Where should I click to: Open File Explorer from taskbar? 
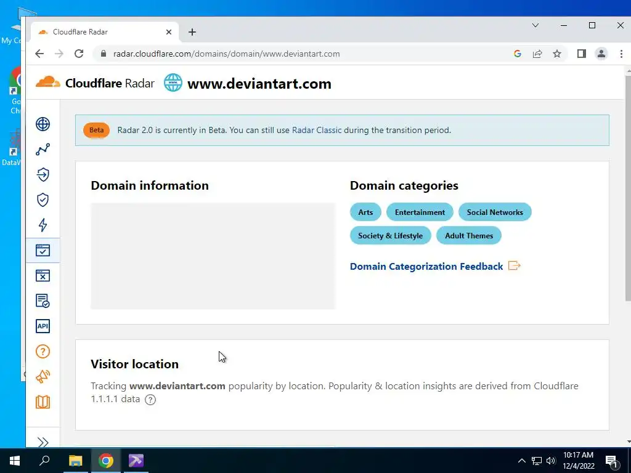pos(75,461)
